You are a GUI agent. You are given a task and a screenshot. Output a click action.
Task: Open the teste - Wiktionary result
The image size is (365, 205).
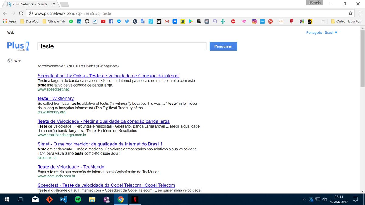click(56, 98)
